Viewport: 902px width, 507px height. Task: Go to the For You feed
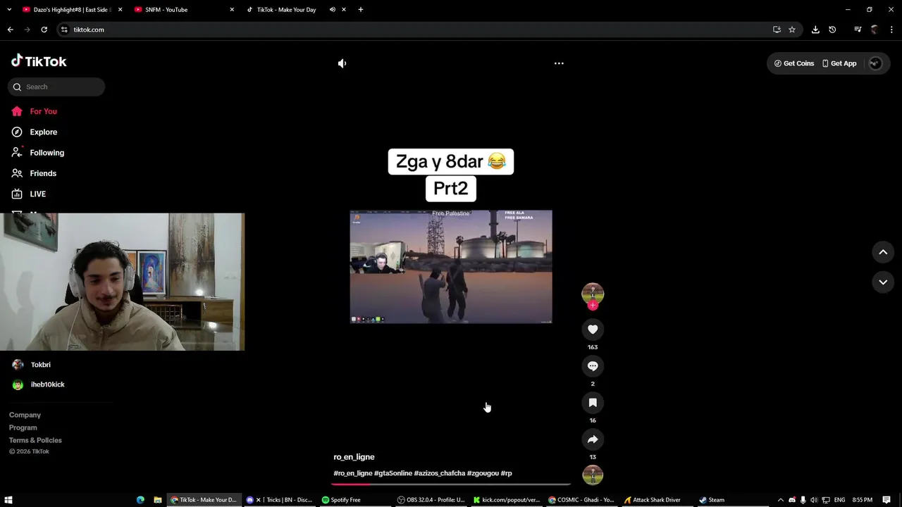[35, 111]
